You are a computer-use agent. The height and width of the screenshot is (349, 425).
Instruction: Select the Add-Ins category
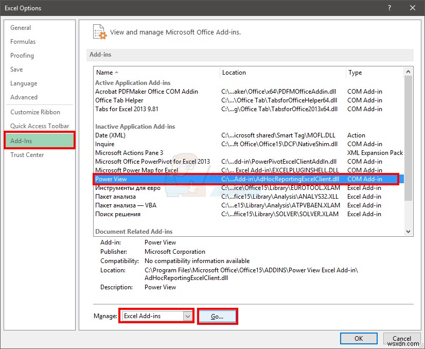(40, 141)
